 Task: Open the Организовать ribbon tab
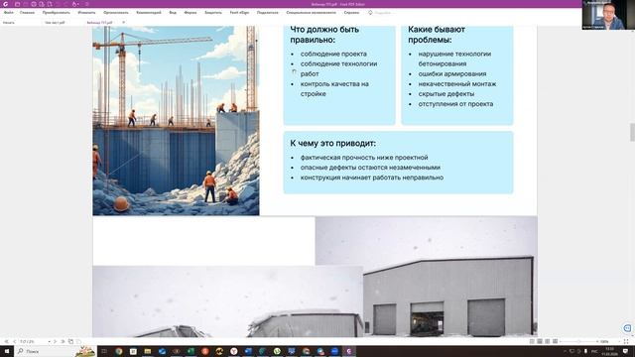pos(116,13)
